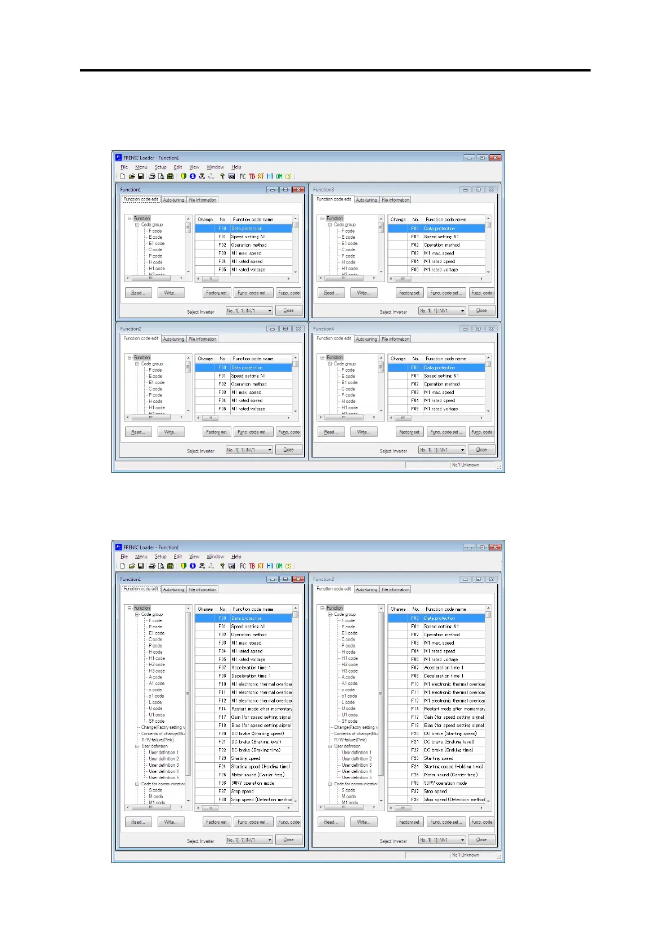Collapse Code group node in Function4 tree

[330, 364]
